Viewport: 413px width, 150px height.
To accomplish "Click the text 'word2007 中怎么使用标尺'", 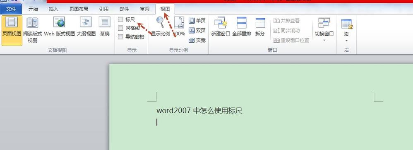I will point(199,111).
